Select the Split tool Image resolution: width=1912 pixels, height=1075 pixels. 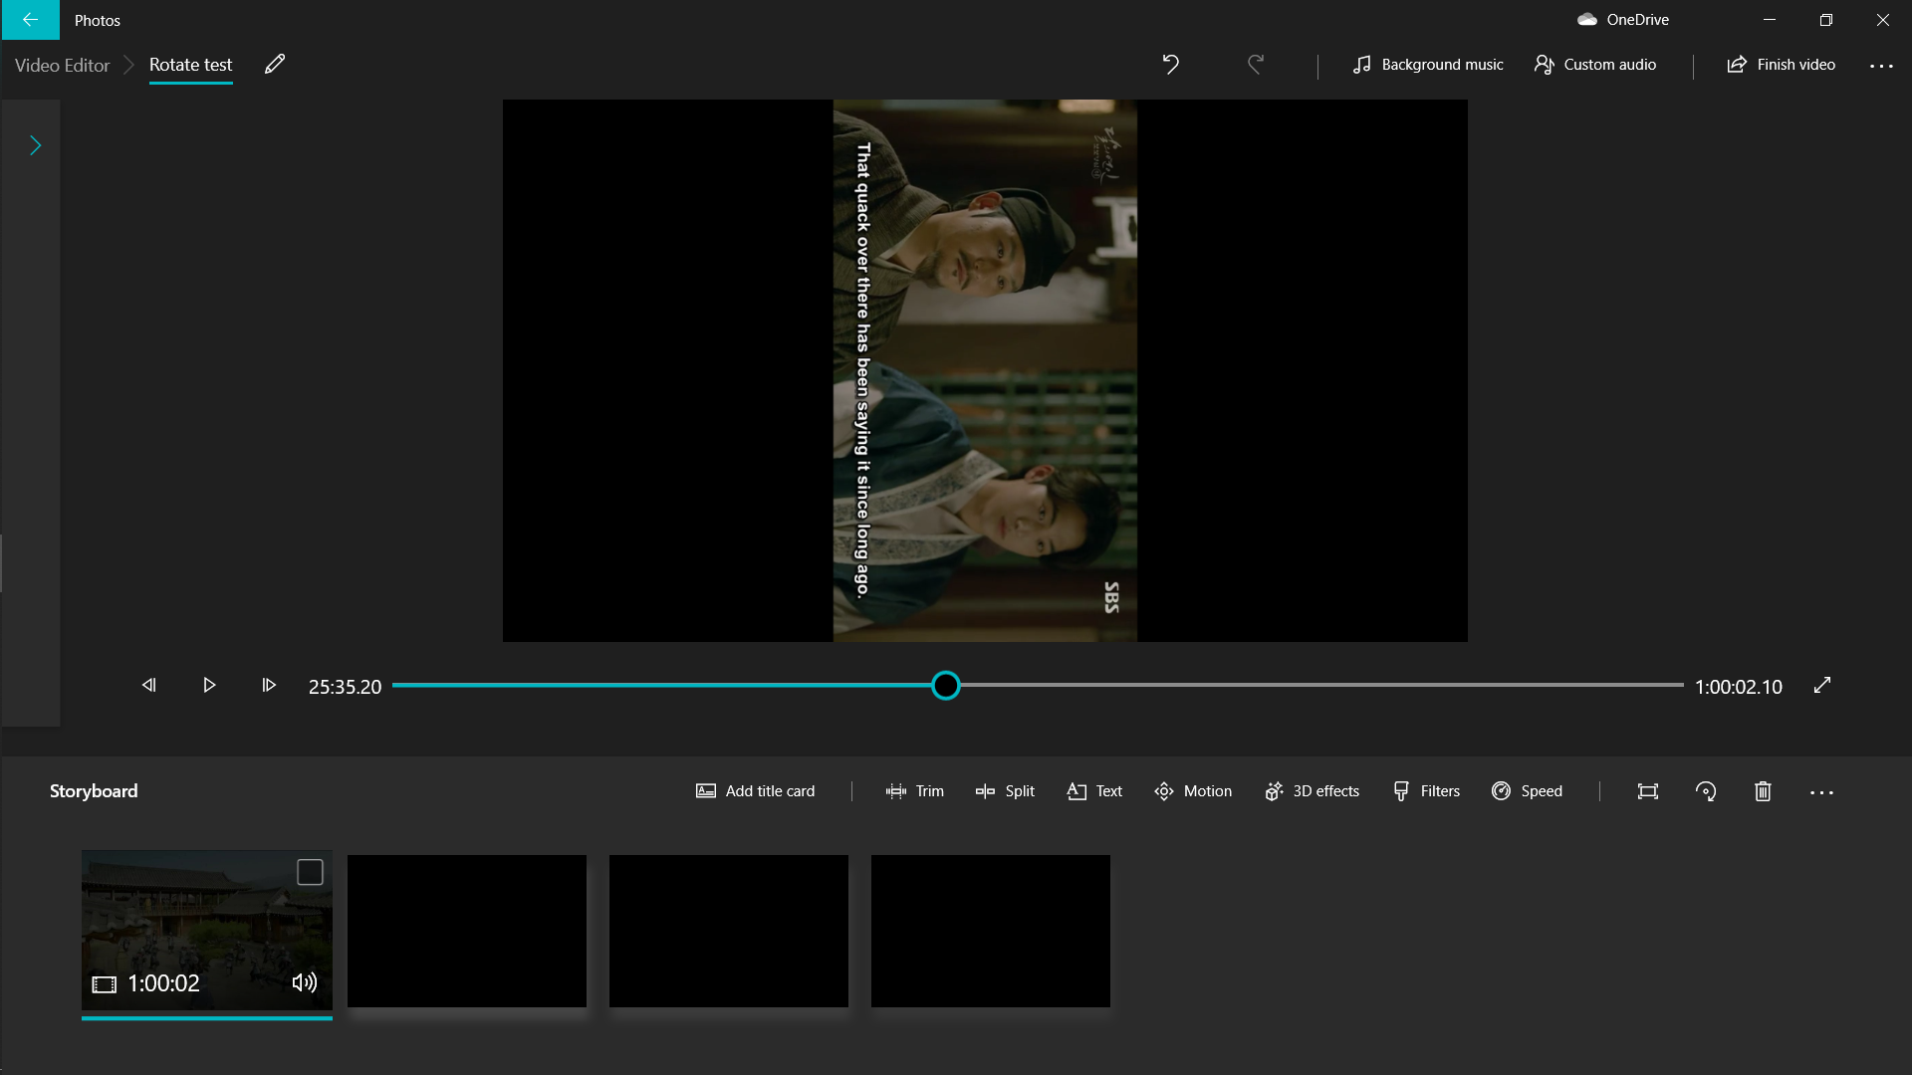pyautogui.click(x=1005, y=790)
